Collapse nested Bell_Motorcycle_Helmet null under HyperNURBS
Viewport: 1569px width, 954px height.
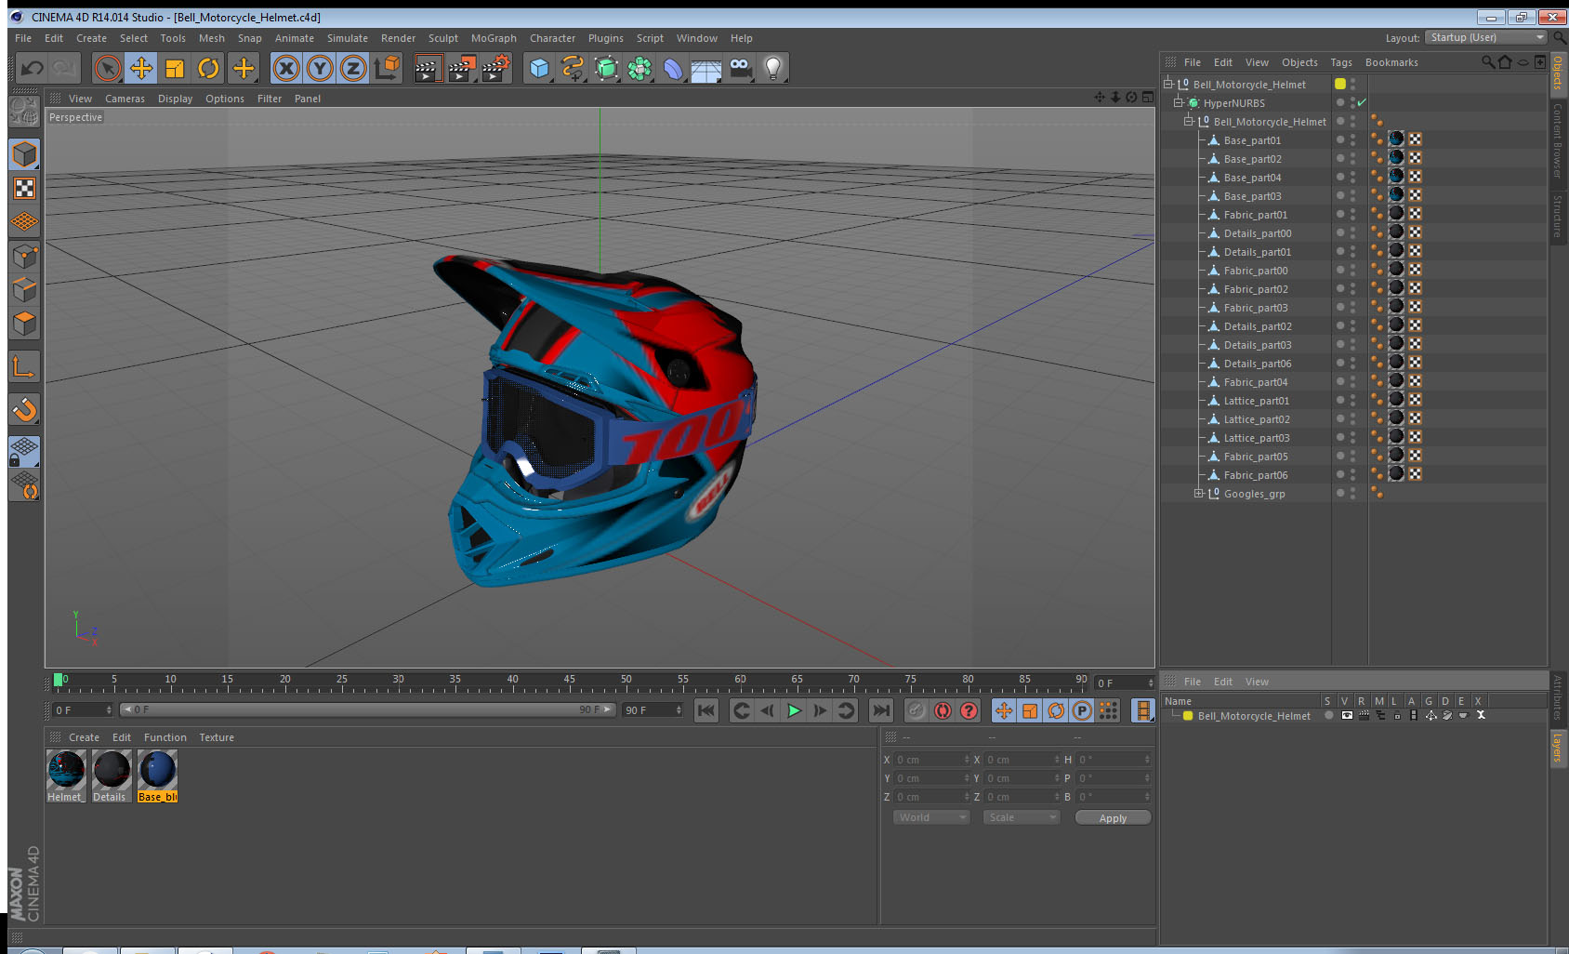(x=1188, y=121)
